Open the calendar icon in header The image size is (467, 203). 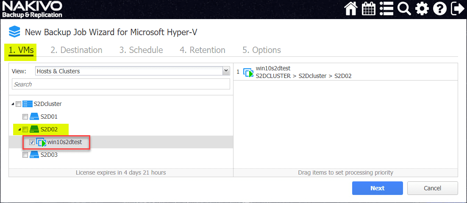(368, 9)
